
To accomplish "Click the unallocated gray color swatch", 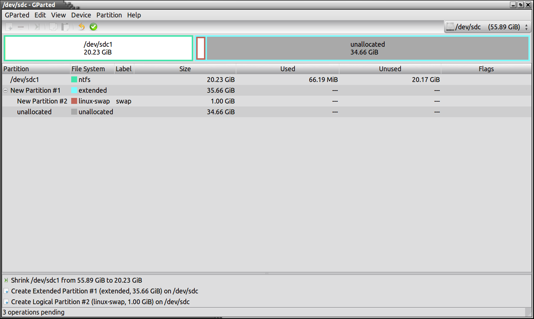I will point(74,112).
